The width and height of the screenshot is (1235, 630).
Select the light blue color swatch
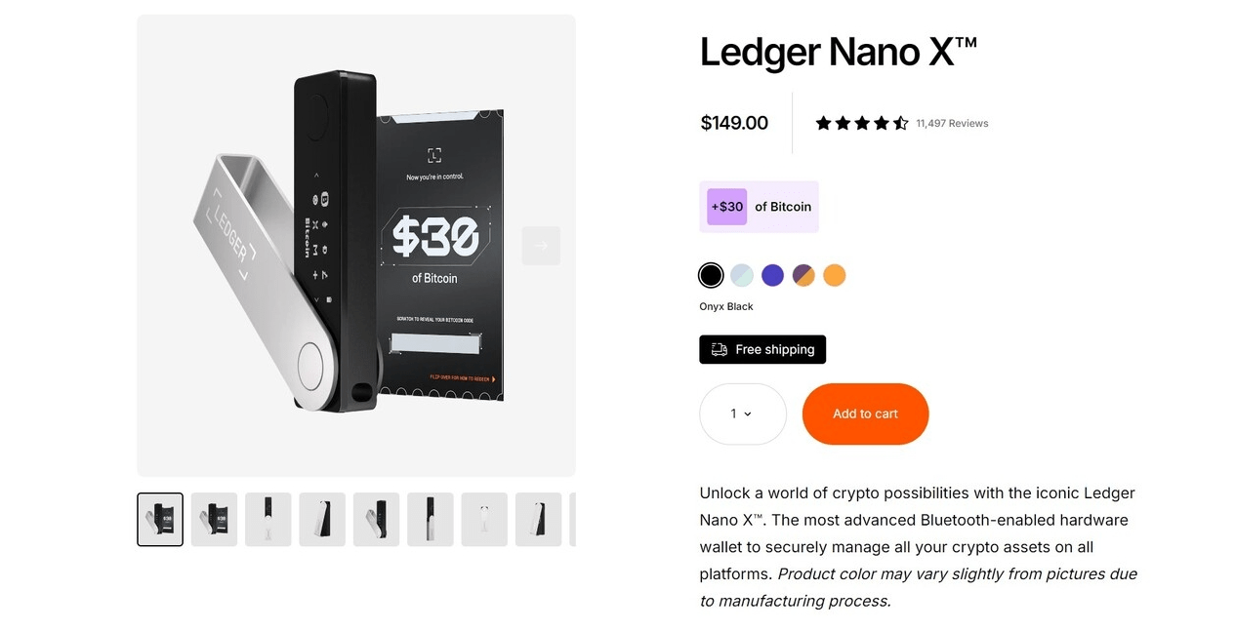tap(741, 275)
